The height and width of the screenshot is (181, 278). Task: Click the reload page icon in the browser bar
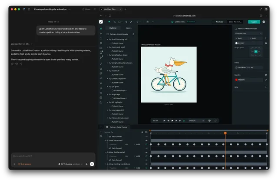click(110, 16)
